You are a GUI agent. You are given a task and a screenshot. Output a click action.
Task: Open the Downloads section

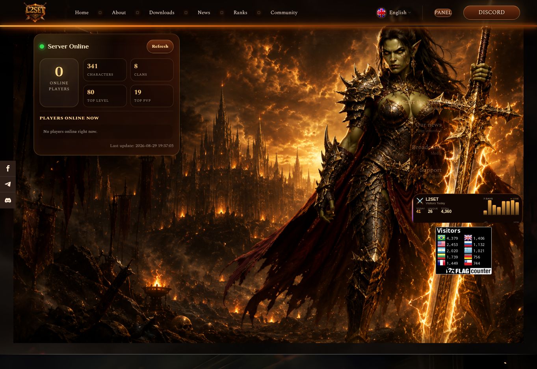click(162, 13)
